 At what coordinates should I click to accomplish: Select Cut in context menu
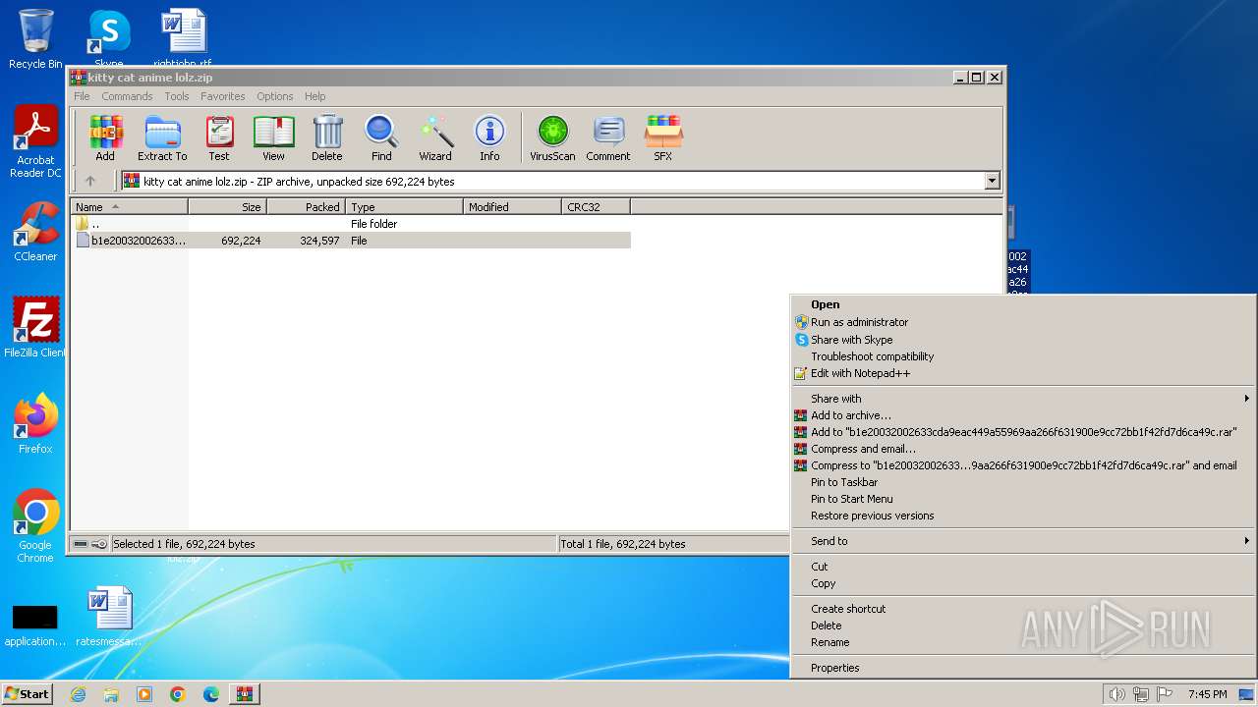pos(1022,567)
